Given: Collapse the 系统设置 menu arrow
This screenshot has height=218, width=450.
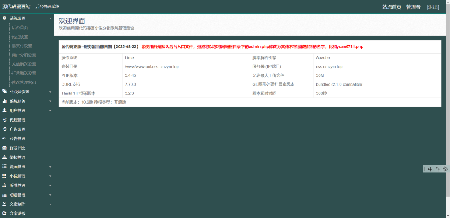Looking at the screenshot, I should click(50, 18).
